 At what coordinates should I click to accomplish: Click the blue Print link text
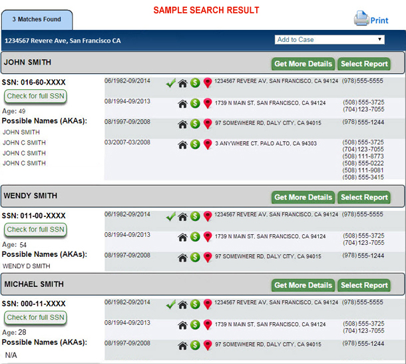[379, 21]
